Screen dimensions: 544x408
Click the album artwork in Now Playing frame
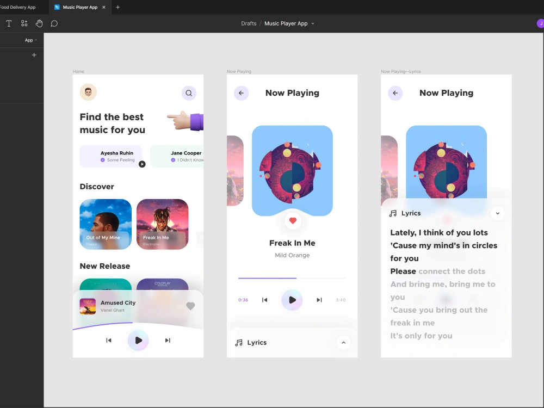click(292, 171)
